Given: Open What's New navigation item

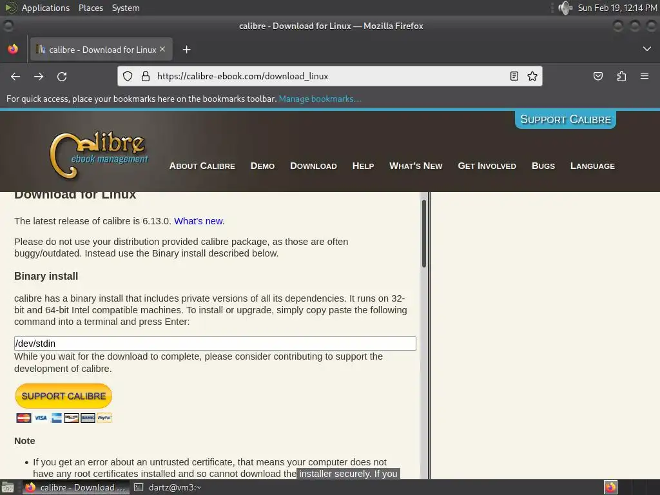Looking at the screenshot, I should point(416,166).
